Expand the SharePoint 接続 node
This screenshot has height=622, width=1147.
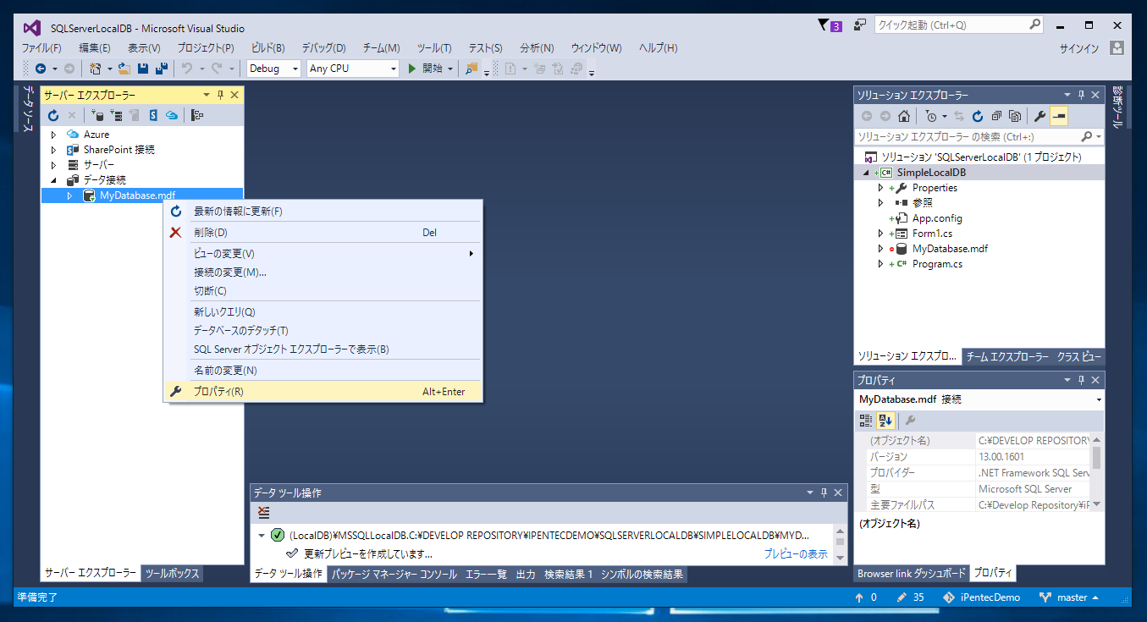pos(54,150)
